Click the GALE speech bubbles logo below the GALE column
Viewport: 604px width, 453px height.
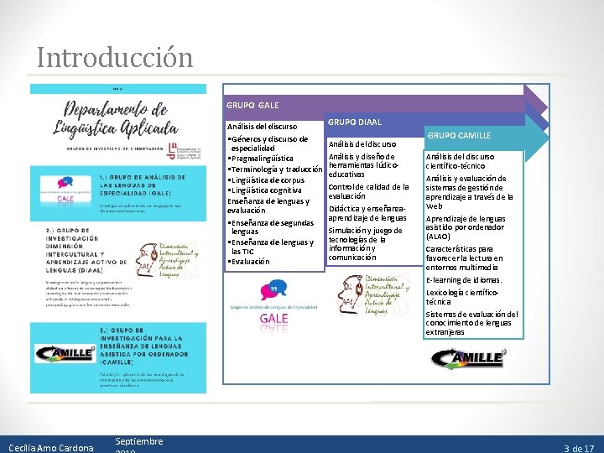[x=273, y=306]
